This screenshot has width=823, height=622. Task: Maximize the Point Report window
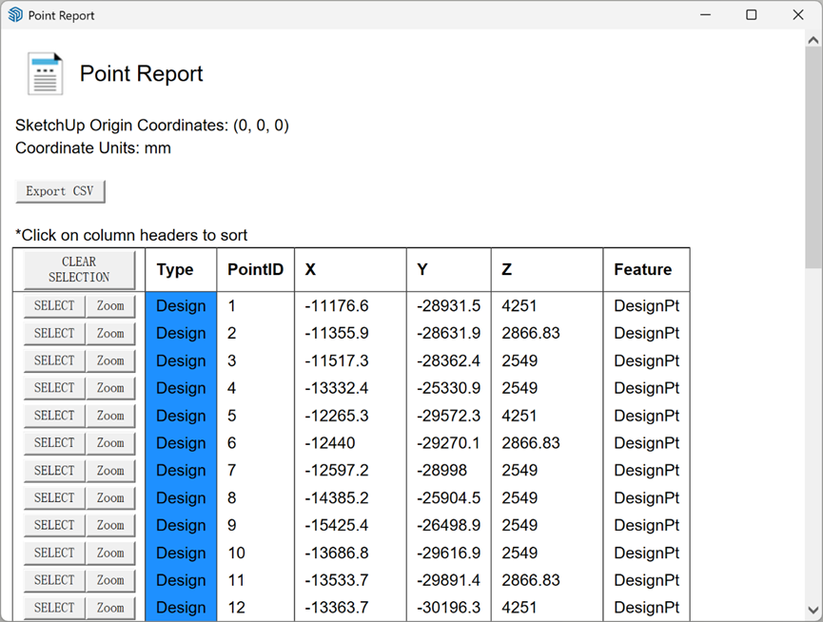tap(751, 14)
